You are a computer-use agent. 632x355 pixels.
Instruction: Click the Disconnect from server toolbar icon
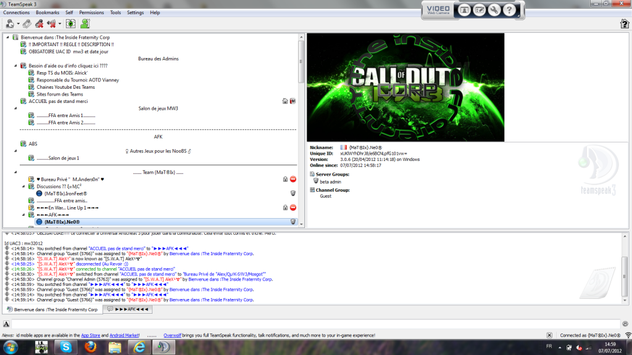[x=27, y=24]
